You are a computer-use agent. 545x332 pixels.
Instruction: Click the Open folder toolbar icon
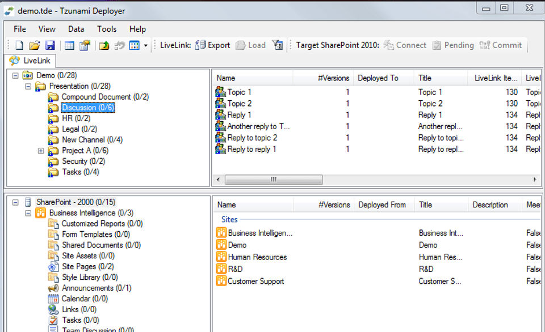click(x=35, y=45)
